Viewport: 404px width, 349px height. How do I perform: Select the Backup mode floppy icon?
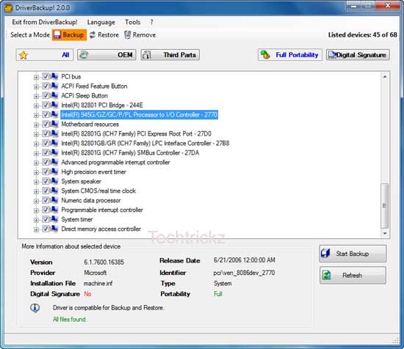tap(57, 34)
